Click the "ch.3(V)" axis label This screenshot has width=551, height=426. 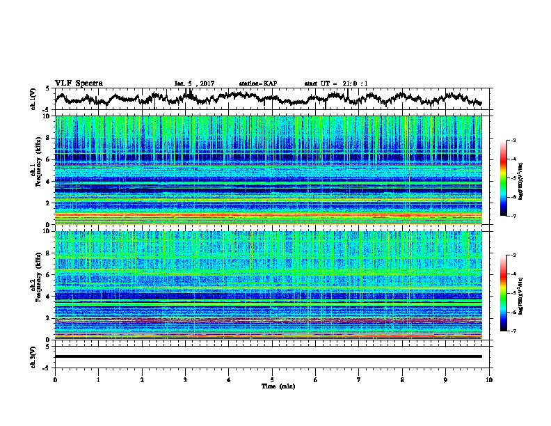tap(33, 357)
